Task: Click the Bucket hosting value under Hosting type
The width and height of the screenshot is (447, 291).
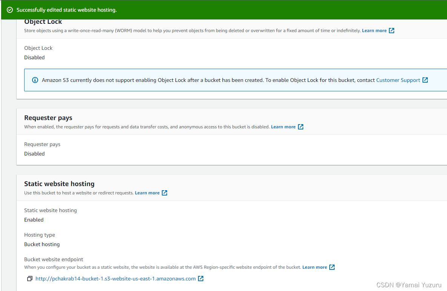Action: pos(42,244)
